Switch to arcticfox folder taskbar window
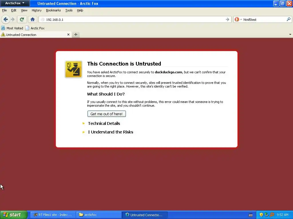 tap(99, 215)
